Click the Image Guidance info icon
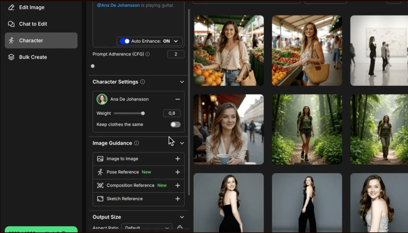This screenshot has width=408, height=233. pos(136,143)
